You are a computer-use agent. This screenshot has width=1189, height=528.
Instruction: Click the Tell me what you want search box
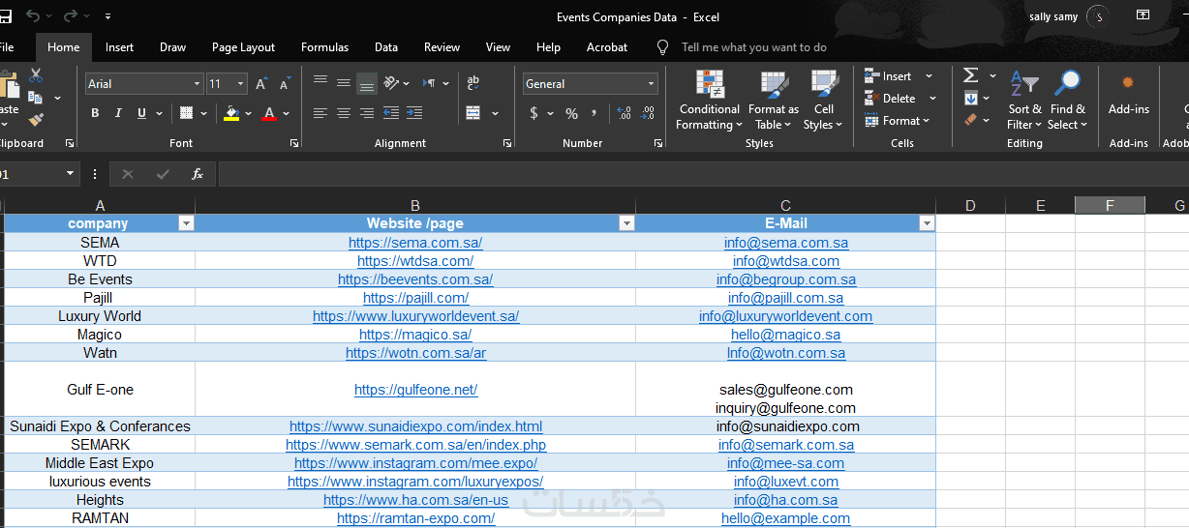click(x=753, y=47)
